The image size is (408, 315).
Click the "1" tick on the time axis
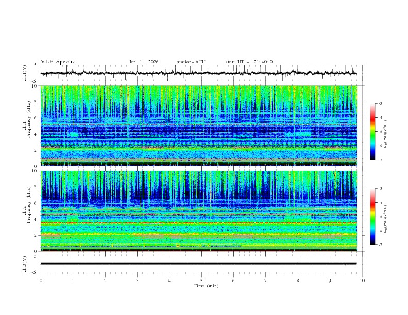(x=73, y=281)
